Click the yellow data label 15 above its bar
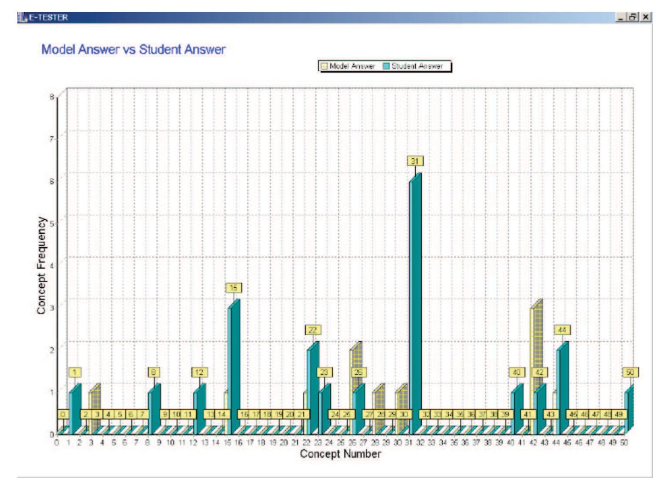The height and width of the screenshot is (480, 656). click(233, 288)
